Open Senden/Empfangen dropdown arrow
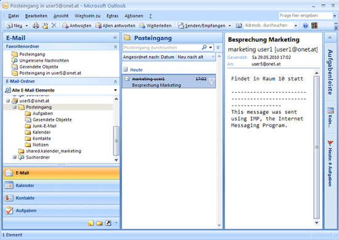Screen dimensions: 339x240 click(230, 26)
